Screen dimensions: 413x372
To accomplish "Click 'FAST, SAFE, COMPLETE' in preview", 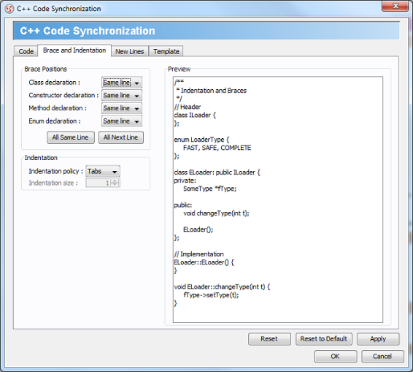I will [x=217, y=148].
